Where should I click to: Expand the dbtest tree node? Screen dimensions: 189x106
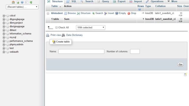coord(4,30)
